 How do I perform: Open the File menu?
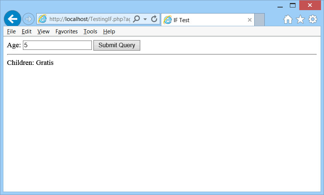[x=11, y=31]
